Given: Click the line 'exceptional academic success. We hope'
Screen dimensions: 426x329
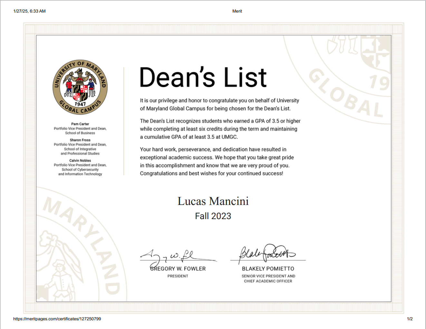Looking at the screenshot, I should [217, 158].
